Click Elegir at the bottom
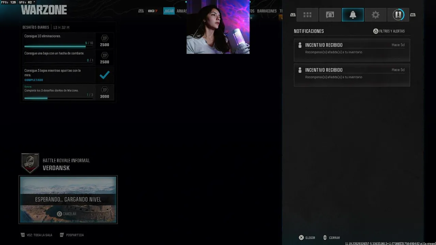 [x=307, y=238]
